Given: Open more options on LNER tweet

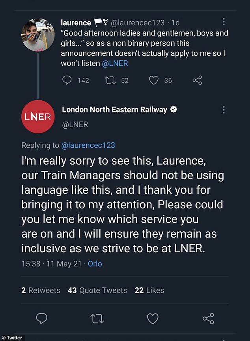Looking at the screenshot, I should tap(224, 110).
